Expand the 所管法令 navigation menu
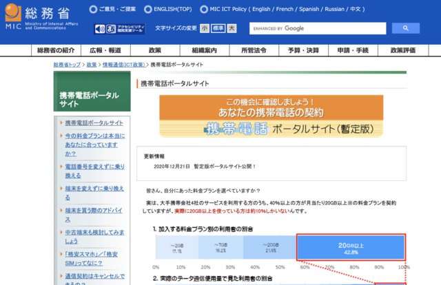This screenshot has height=285, width=441. point(253,51)
